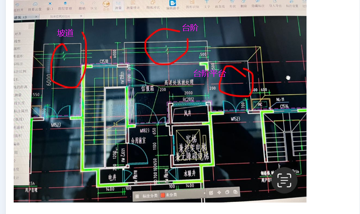Tap the scan text overlay button
This screenshot has height=214, width=360.
tap(284, 180)
